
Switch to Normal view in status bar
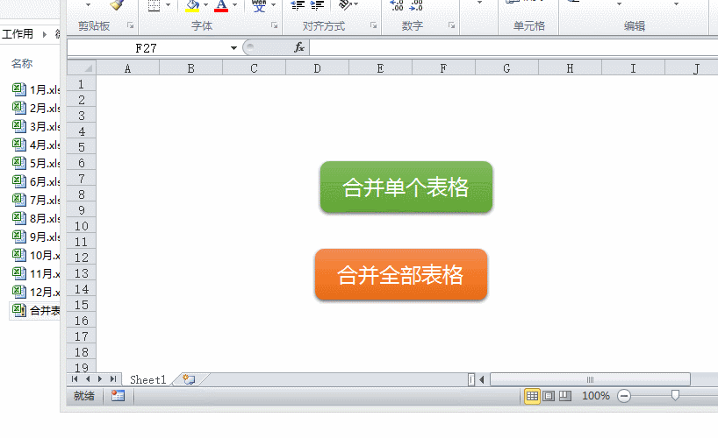[532, 396]
